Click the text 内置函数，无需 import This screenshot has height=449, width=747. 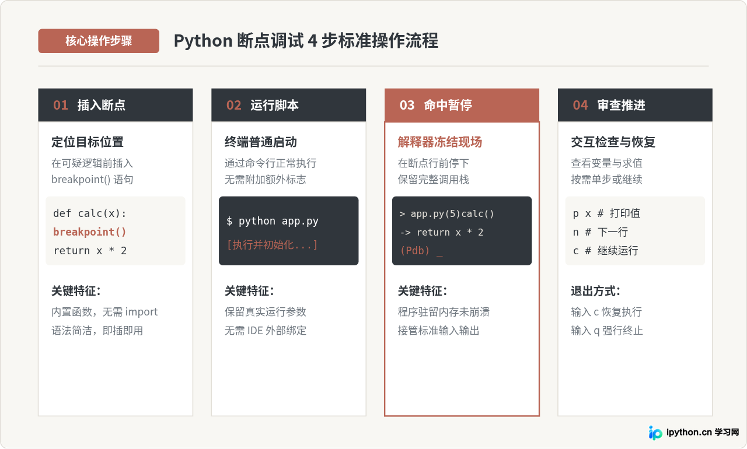[104, 312]
